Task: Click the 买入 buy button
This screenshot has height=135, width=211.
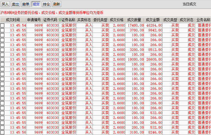Action: click(5, 4)
